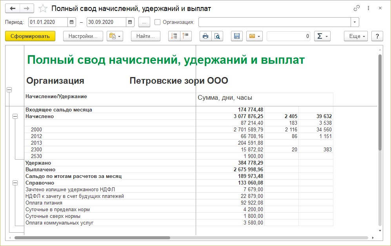Viewport: 391px width, 246px height.
Task: Open print preview icon
Action: pyautogui.click(x=217, y=36)
